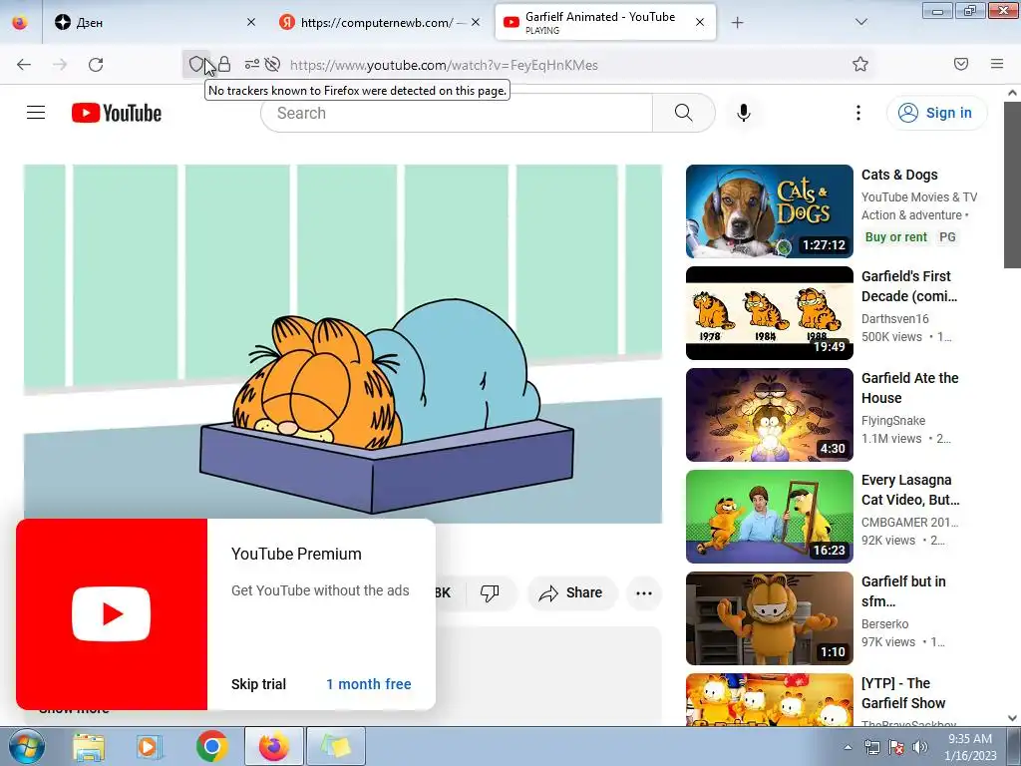Open Garfielf but in sfm title
The image size is (1021, 766).
[903, 590]
